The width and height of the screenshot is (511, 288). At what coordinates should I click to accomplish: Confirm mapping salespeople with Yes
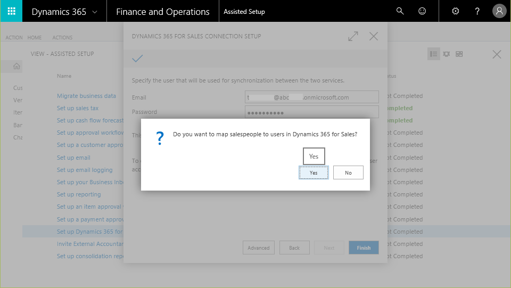click(x=314, y=172)
